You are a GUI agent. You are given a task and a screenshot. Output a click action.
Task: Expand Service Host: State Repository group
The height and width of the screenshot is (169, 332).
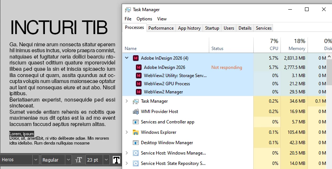point(126,163)
